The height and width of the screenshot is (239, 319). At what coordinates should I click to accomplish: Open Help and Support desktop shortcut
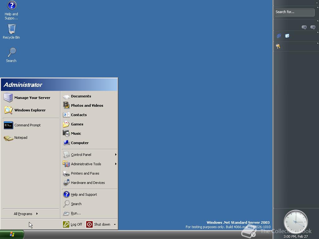pos(12,10)
